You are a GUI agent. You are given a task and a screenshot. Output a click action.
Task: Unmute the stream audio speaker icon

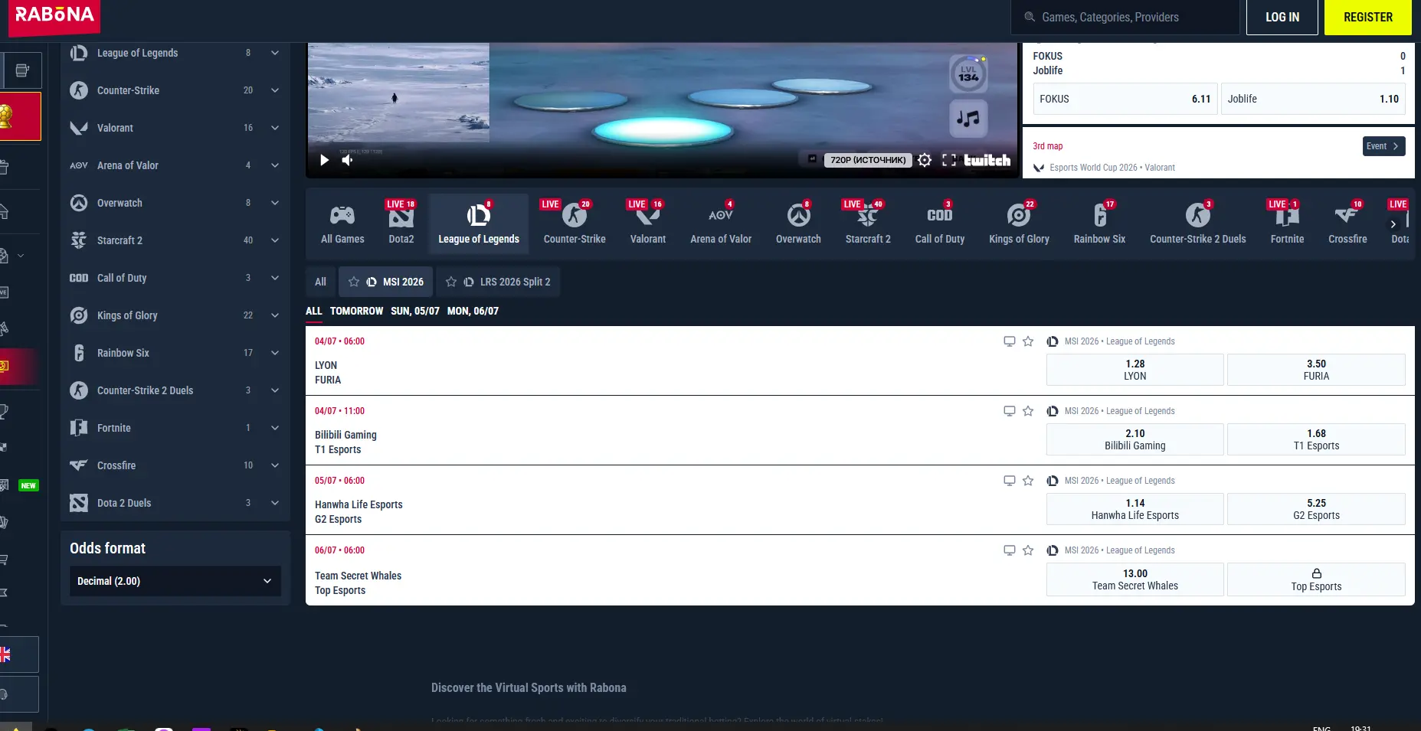[x=347, y=160]
